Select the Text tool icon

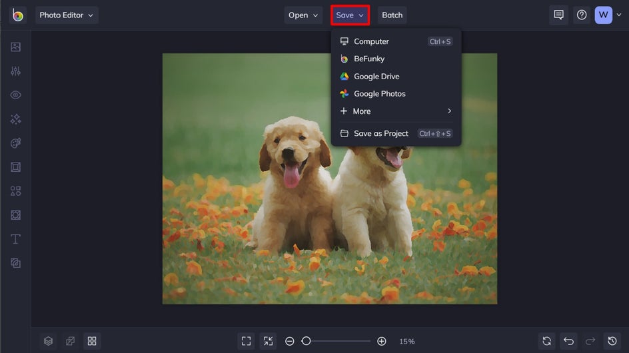(x=15, y=239)
